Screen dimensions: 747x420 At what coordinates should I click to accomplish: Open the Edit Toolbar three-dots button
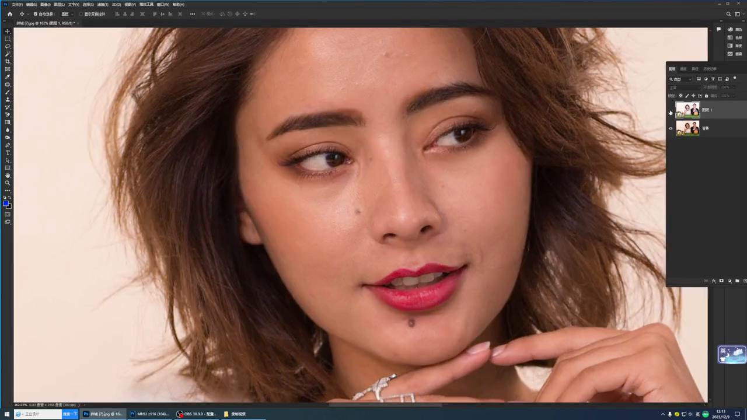tap(8, 190)
